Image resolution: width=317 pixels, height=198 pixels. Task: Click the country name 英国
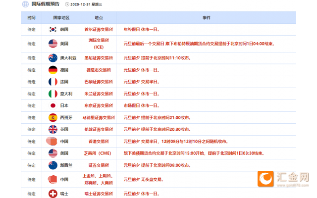pyautogui.click(x=64, y=129)
